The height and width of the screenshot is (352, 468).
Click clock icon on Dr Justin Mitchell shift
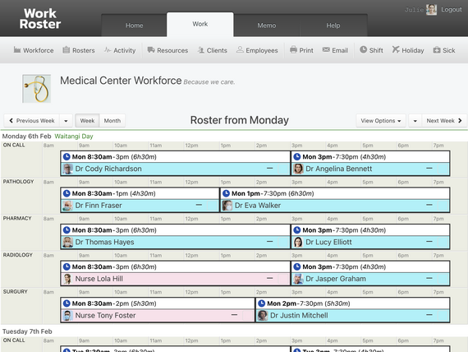261,303
